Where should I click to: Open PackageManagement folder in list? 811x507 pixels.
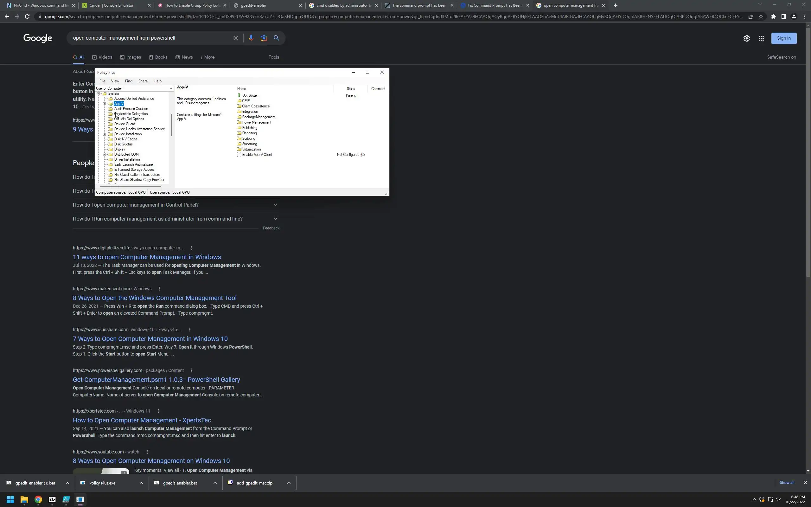pyautogui.click(x=259, y=117)
